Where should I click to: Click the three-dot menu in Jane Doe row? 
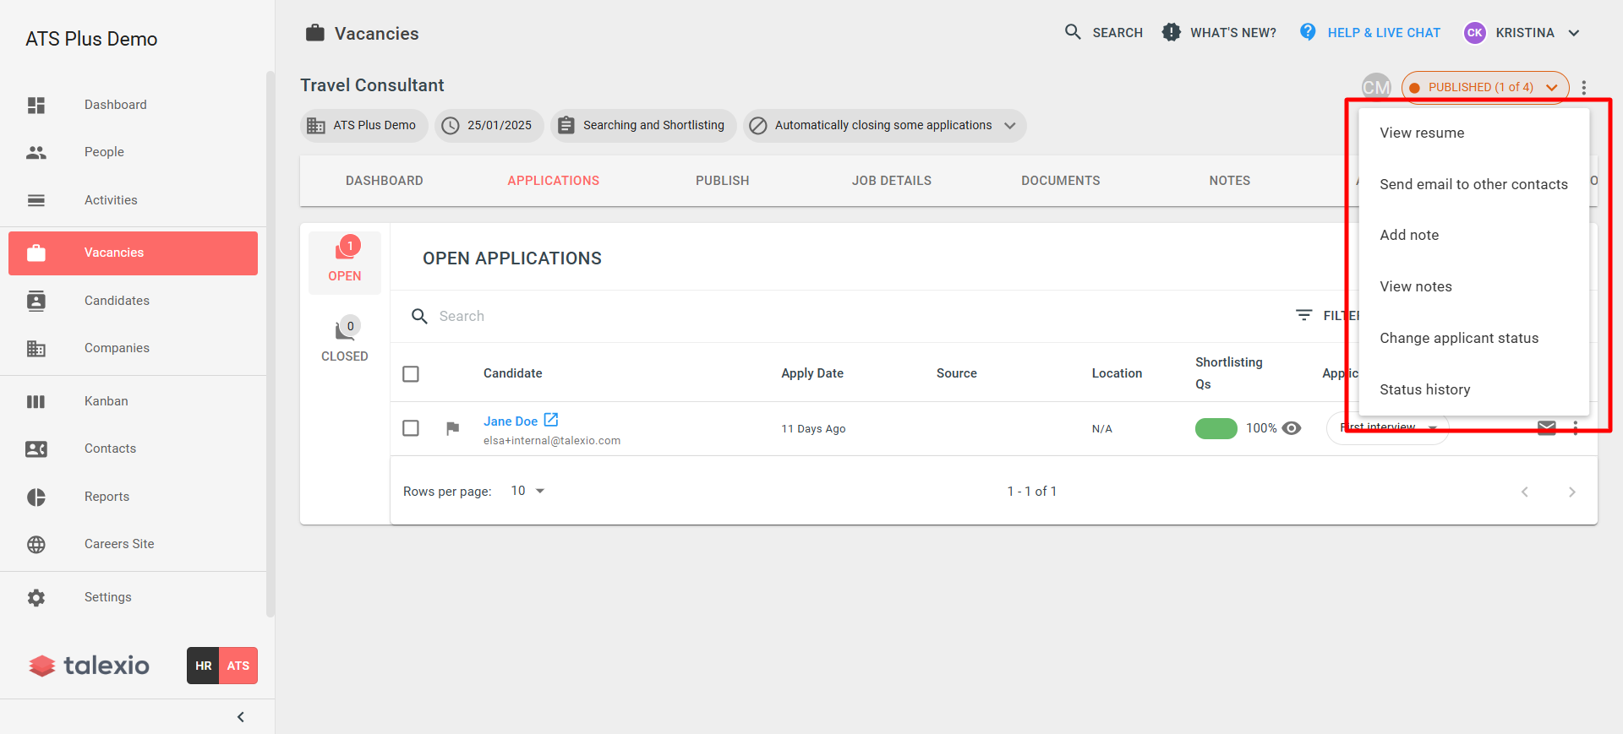click(1576, 428)
